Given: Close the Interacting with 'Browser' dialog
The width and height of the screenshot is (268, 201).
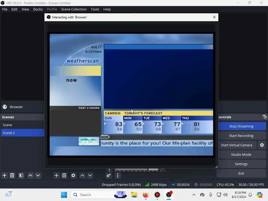Looking at the screenshot, I should pos(214,17).
